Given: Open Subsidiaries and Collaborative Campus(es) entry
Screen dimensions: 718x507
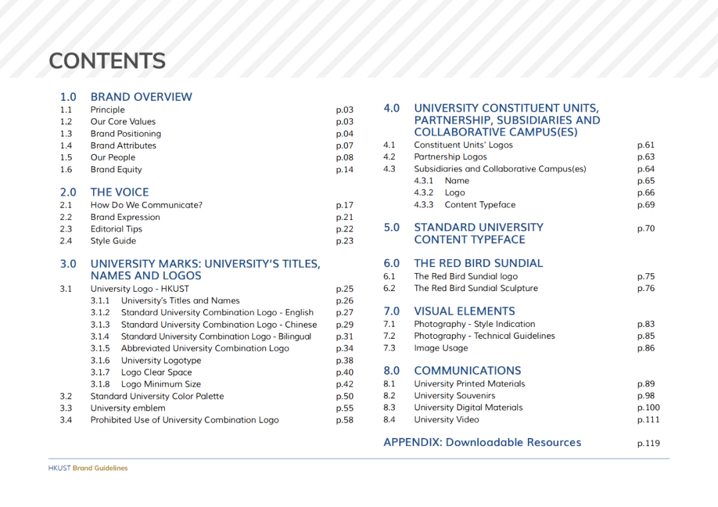Looking at the screenshot, I should pos(500,169).
